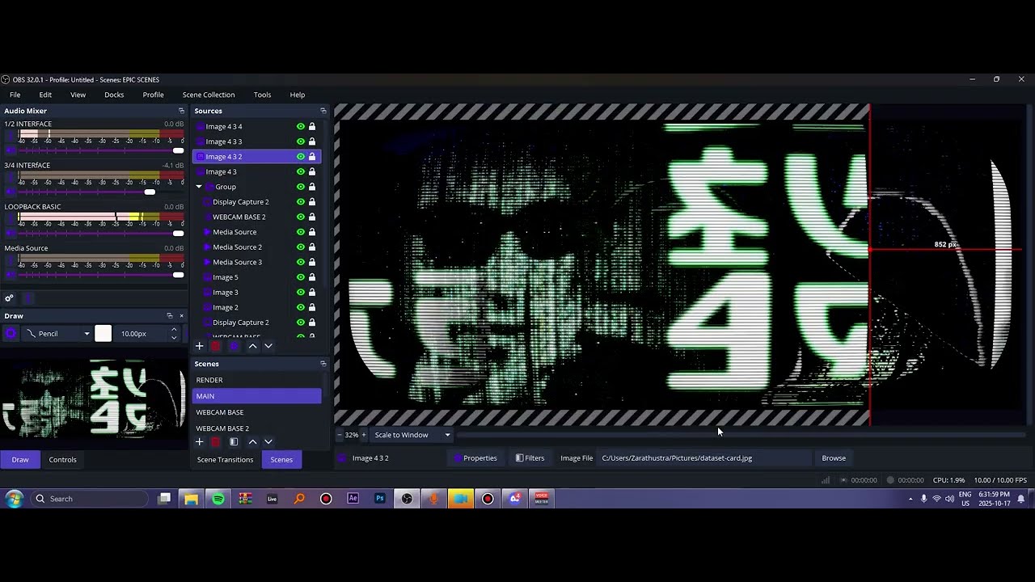This screenshot has height=582, width=1035.
Task: Click Browse to choose an image file
Action: pyautogui.click(x=834, y=458)
